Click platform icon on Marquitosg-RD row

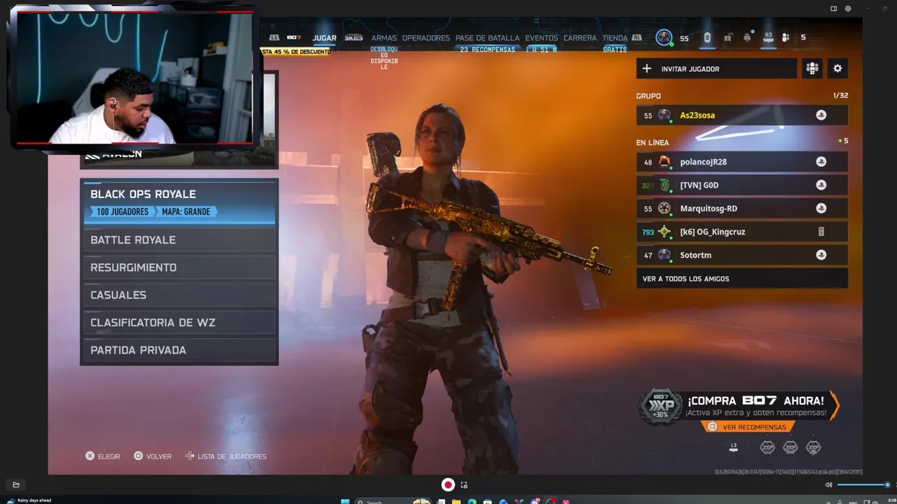coord(821,209)
